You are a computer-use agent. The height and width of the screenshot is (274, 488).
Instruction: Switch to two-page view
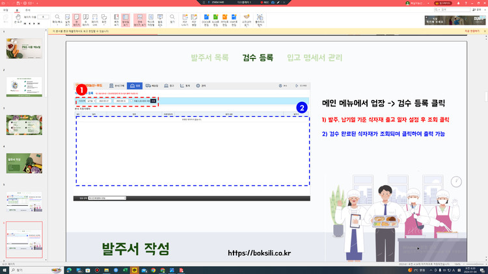(x=86, y=20)
